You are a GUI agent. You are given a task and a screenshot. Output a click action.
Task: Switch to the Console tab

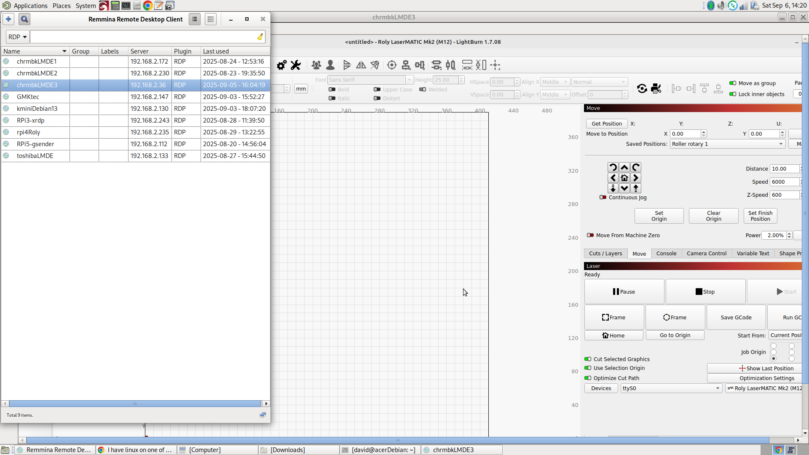click(666, 254)
